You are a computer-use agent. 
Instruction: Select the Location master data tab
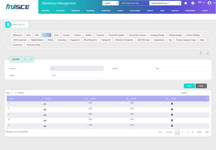(x=66, y=35)
